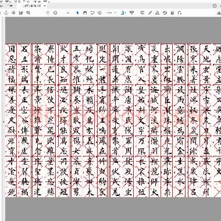The image size is (221, 221).
Task: Open the highlighted page fit options button
Action: pos(123,13)
